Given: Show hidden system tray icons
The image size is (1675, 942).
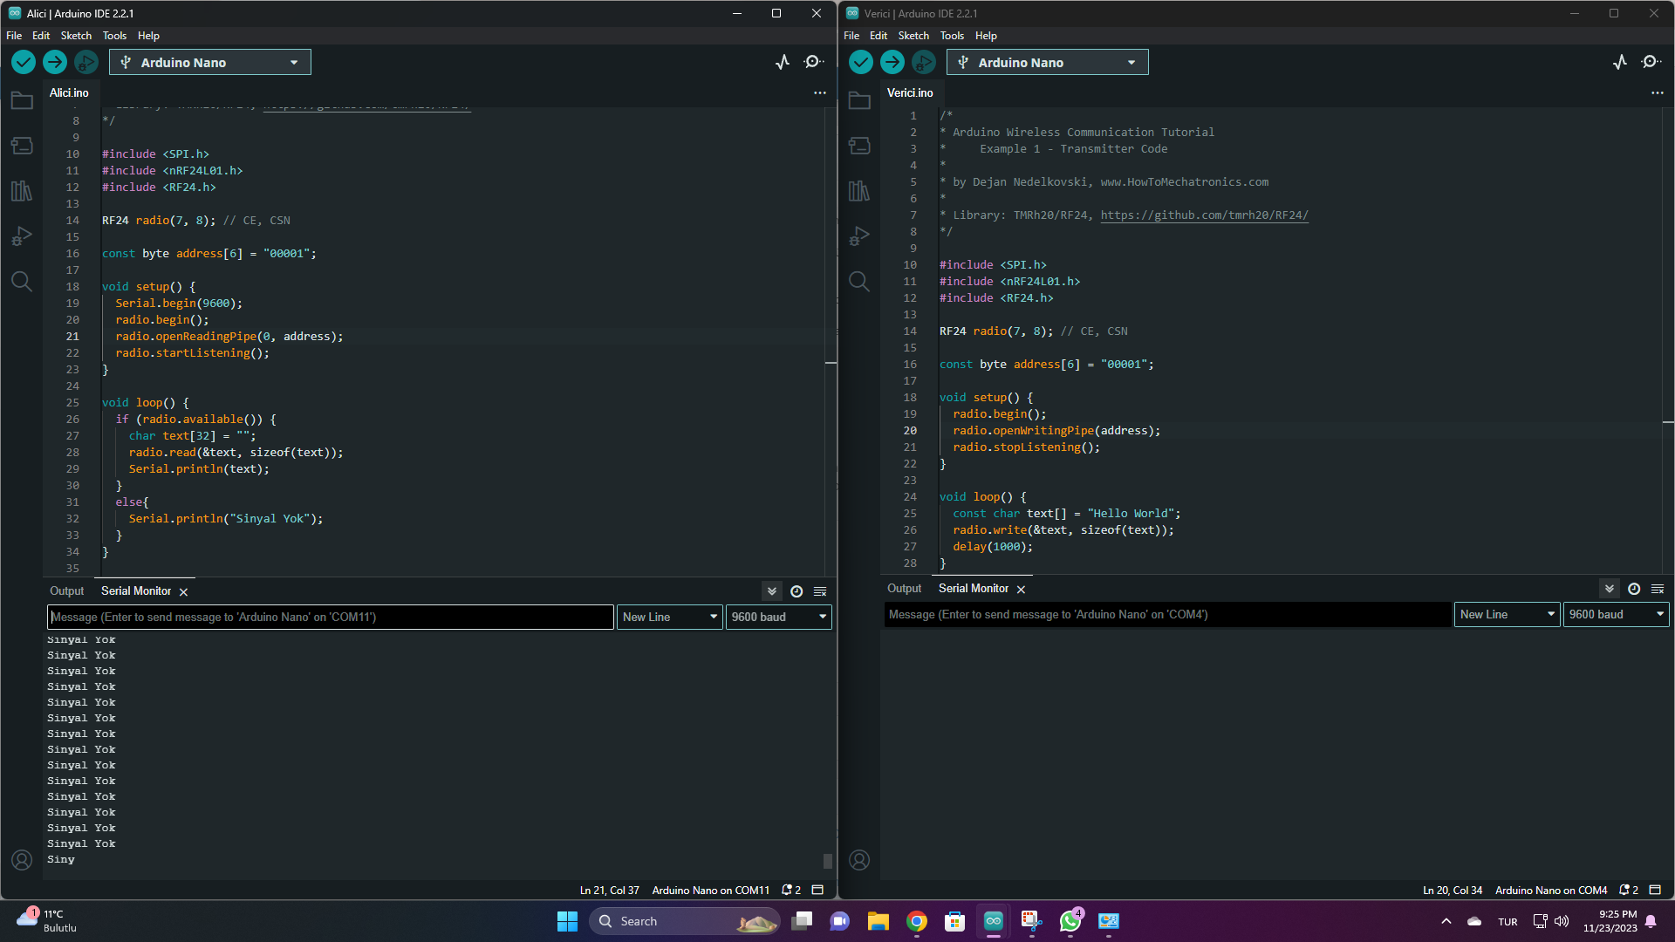Looking at the screenshot, I should pyautogui.click(x=1446, y=921).
